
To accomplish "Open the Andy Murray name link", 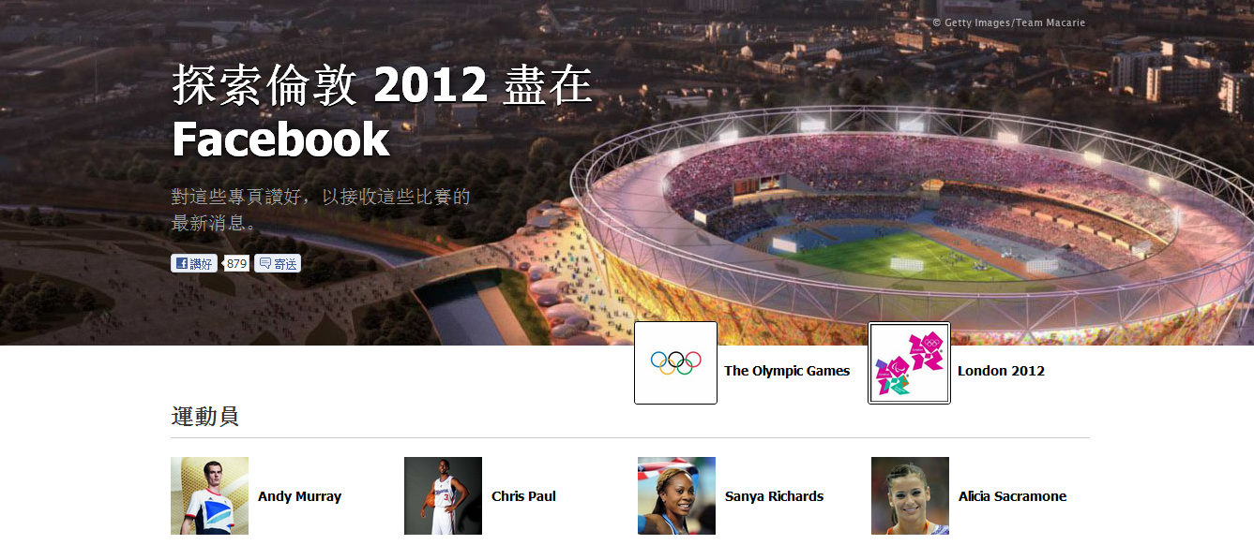I will click(299, 496).
